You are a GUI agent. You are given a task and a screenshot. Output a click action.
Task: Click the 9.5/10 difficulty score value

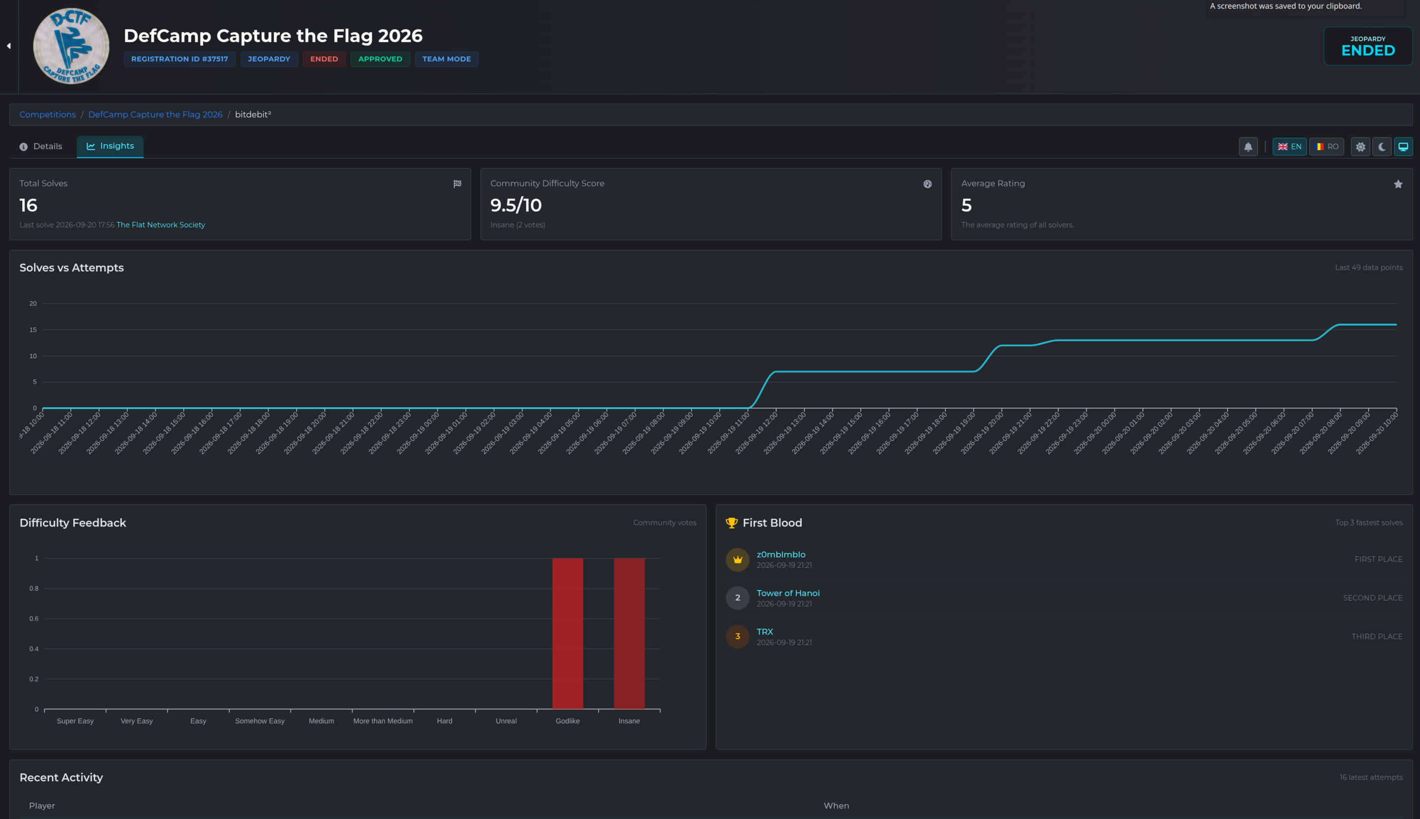(x=516, y=205)
